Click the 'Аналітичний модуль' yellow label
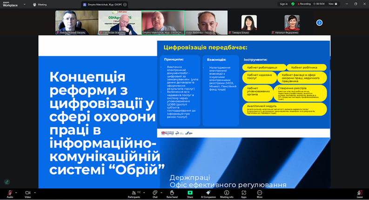Image resolution: width=369 pixels, height=200 pixels. pos(284,109)
